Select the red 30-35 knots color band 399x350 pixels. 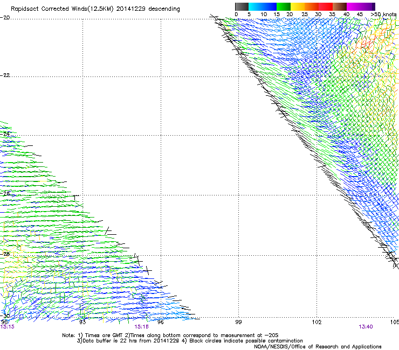[326, 6]
